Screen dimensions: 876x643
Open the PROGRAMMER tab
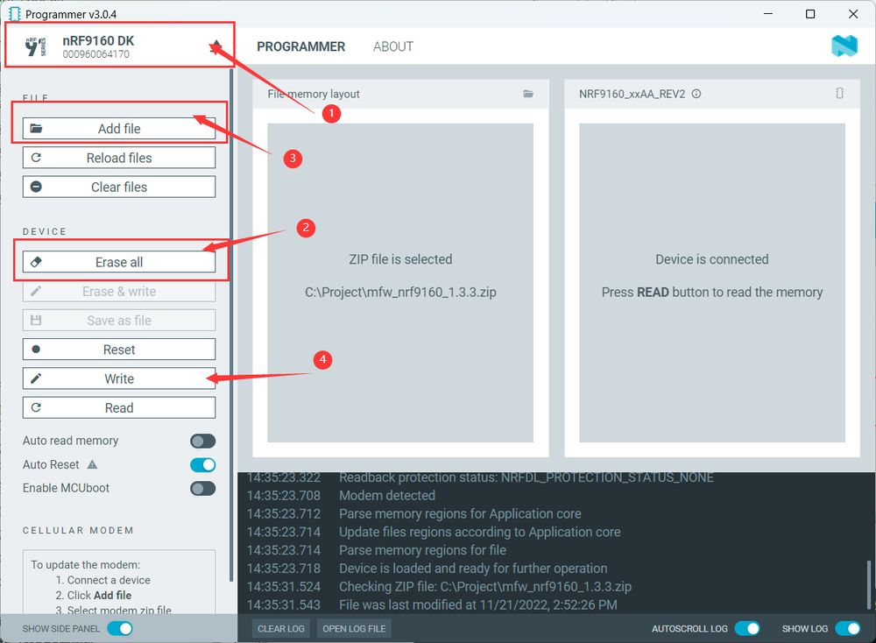click(x=301, y=46)
